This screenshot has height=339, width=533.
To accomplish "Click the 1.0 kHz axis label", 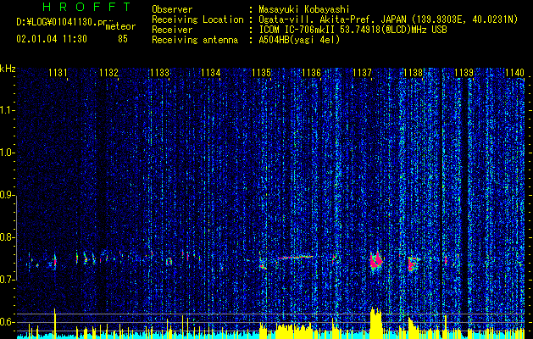I will (x=8, y=153).
